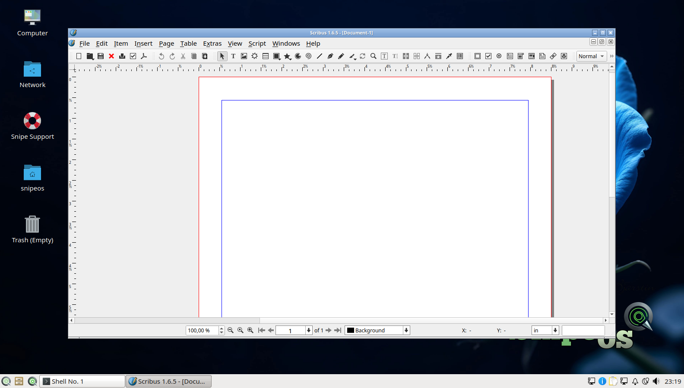Select the Rotate Item tool
The image size is (684, 388).
tap(363, 56)
